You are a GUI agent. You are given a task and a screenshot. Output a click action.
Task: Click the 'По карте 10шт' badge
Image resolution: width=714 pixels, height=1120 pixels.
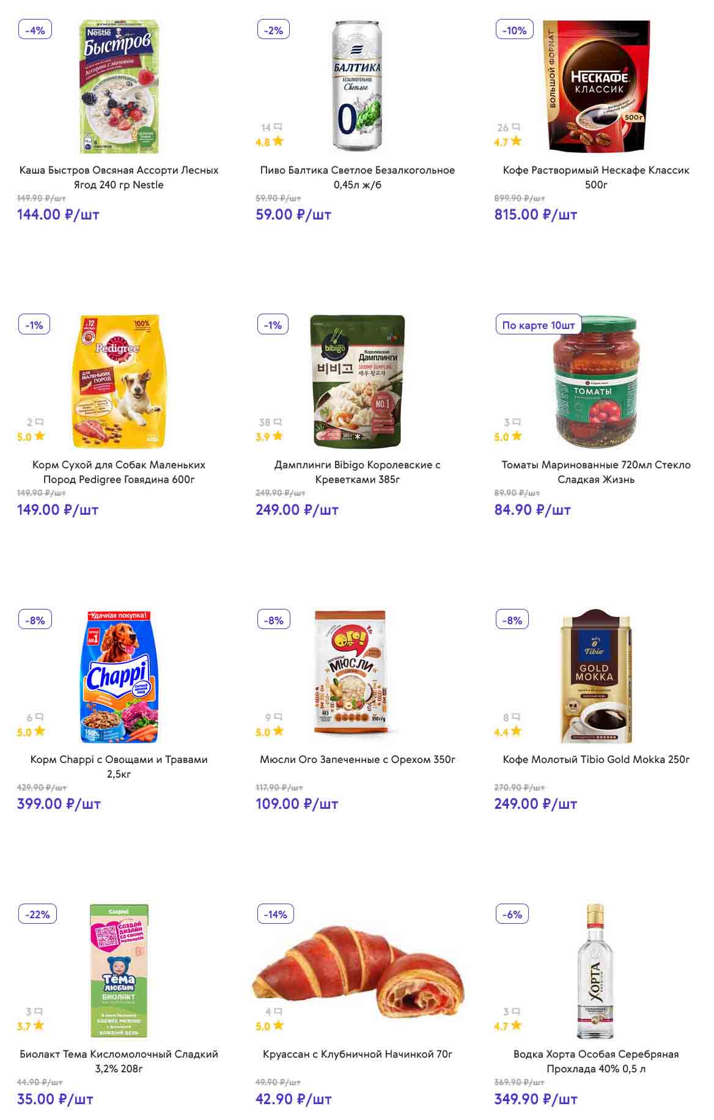[538, 325]
